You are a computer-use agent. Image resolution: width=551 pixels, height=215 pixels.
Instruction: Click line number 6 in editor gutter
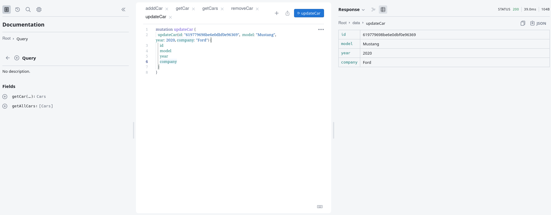pos(147,62)
